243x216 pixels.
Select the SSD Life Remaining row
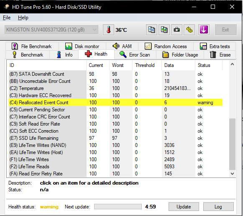pyautogui.click(x=115, y=138)
